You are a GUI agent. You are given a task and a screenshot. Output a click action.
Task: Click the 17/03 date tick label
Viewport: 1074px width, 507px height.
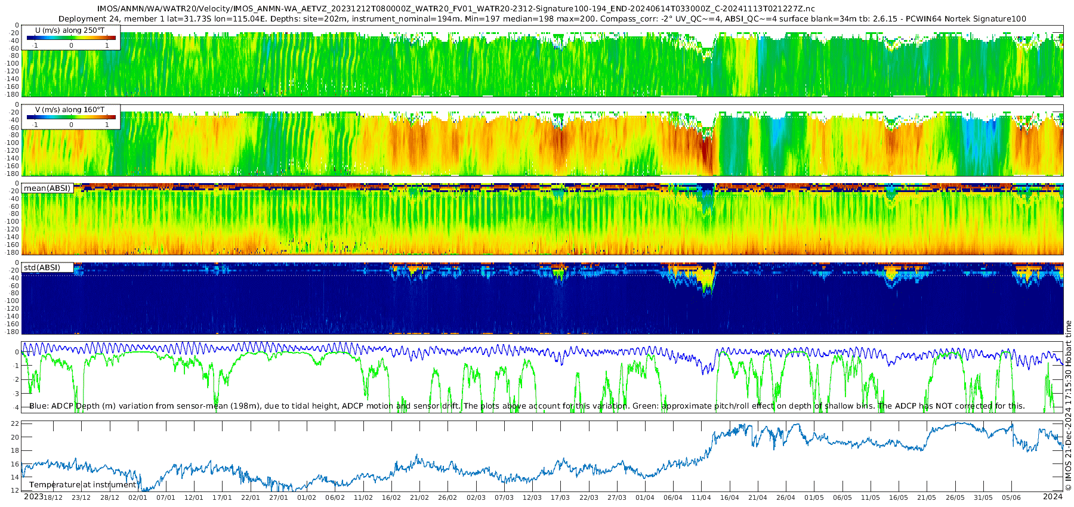click(560, 497)
